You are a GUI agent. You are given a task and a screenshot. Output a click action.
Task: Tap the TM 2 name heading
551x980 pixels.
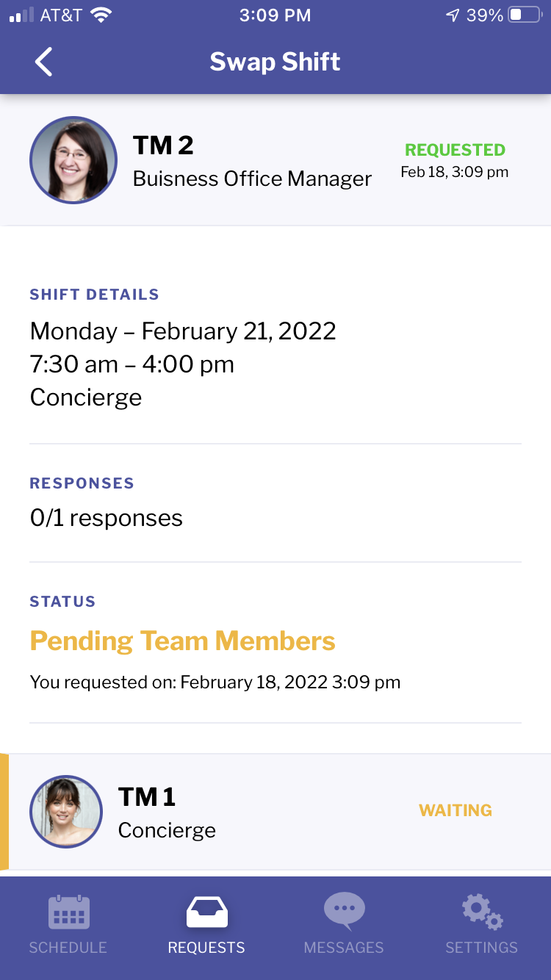163,145
